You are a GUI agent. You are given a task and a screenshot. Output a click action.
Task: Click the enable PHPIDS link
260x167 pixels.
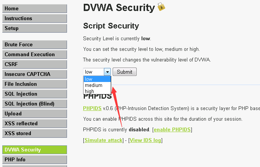pos(172,129)
